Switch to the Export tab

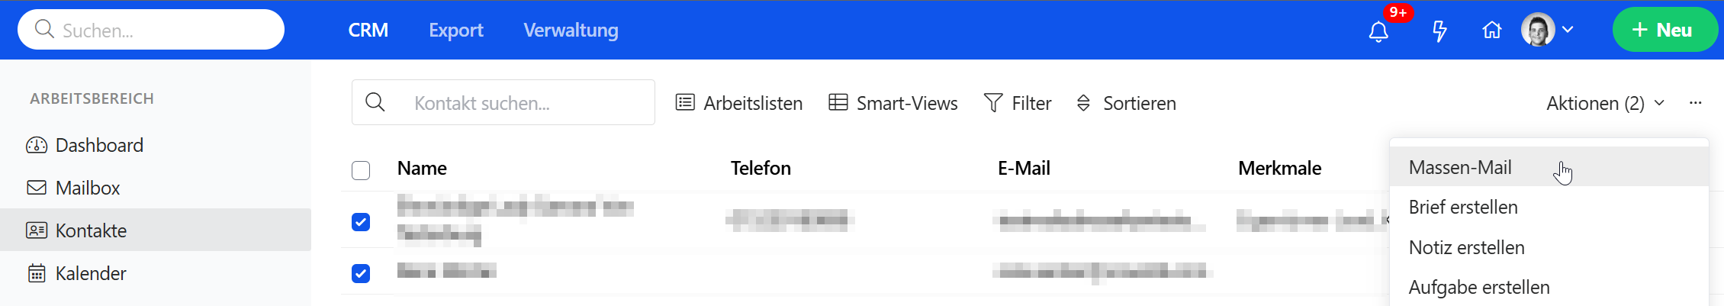tap(455, 31)
